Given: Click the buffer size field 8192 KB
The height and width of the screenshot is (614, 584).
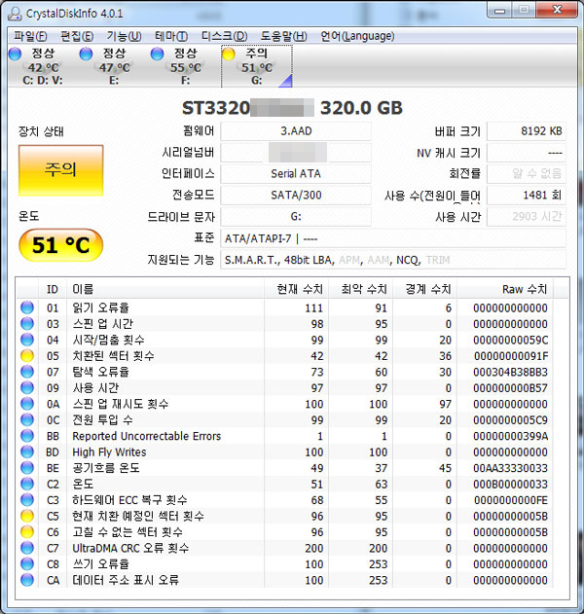Looking at the screenshot, I should tap(526, 131).
